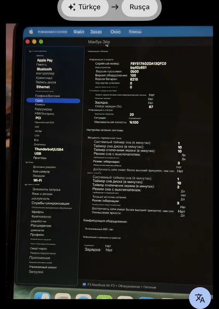Open the Помощь menu
Image resolution: width=219 pixels, height=309 pixels.
tap(135, 32)
